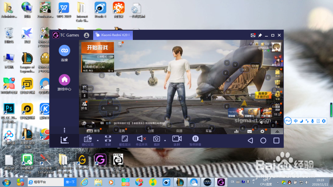Open the in-game mail envelope icon
Screen dimensions: 333x187
pyautogui.click(x=249, y=132)
